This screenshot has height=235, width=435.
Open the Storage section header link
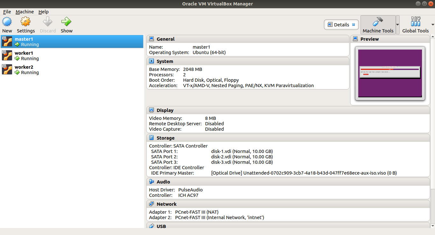pyautogui.click(x=166, y=138)
